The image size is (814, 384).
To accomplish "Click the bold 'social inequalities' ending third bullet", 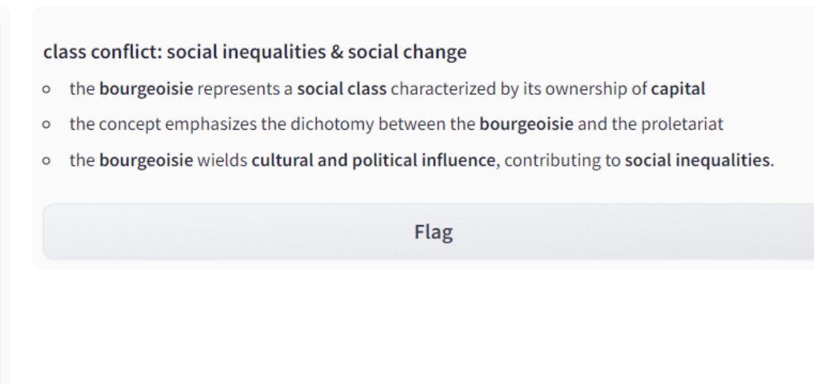I will (x=697, y=160).
